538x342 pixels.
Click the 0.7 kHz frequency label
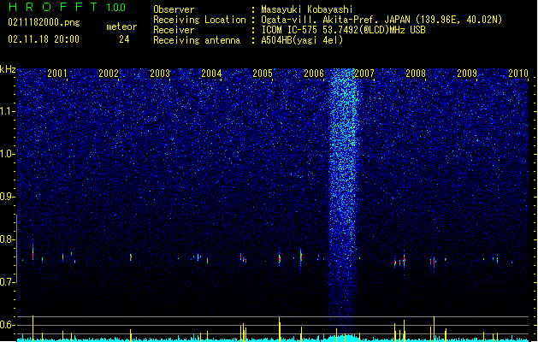8,282
